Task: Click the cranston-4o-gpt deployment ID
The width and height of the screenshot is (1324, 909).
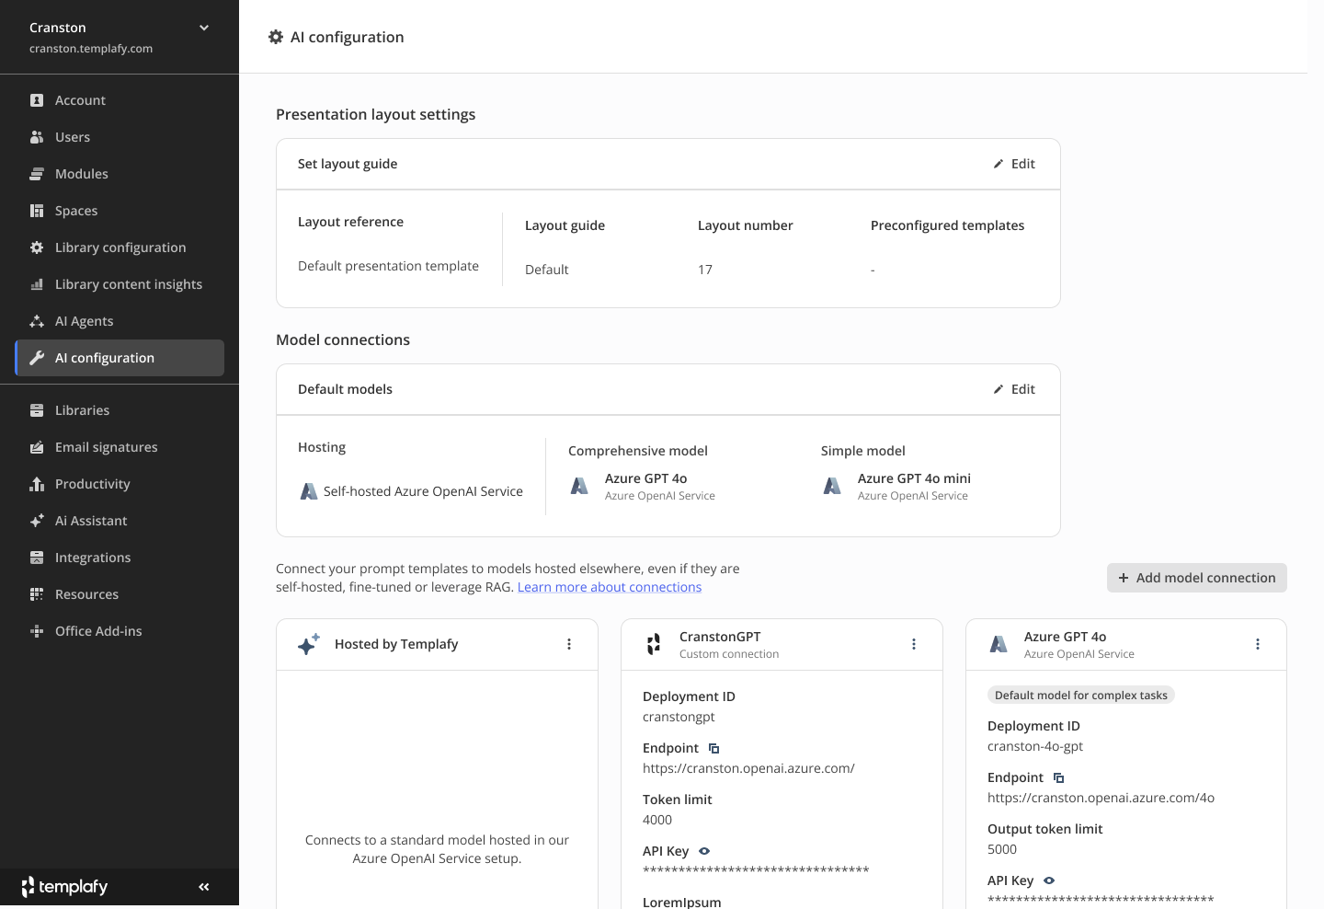Action: [x=1035, y=746]
